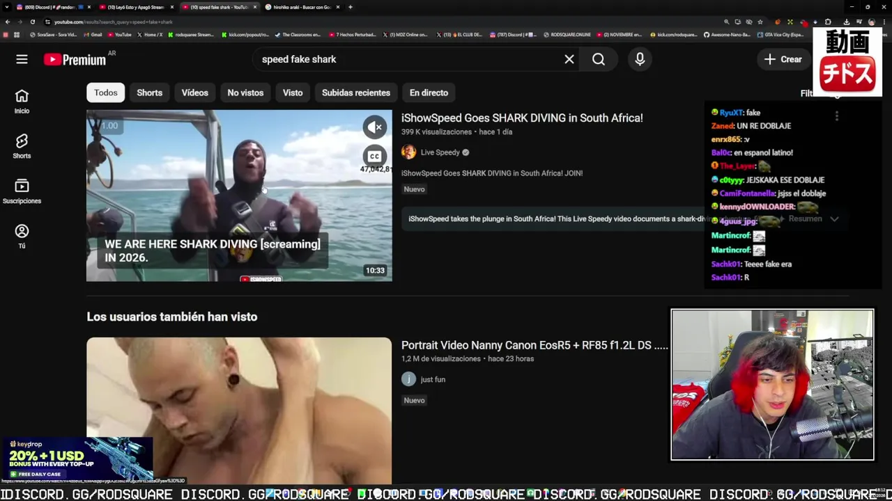Image resolution: width=892 pixels, height=501 pixels.
Task: Go to Inicio in the sidebar
Action: tap(22, 102)
